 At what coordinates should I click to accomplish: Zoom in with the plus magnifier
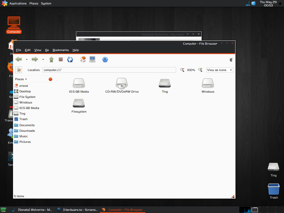(200, 70)
